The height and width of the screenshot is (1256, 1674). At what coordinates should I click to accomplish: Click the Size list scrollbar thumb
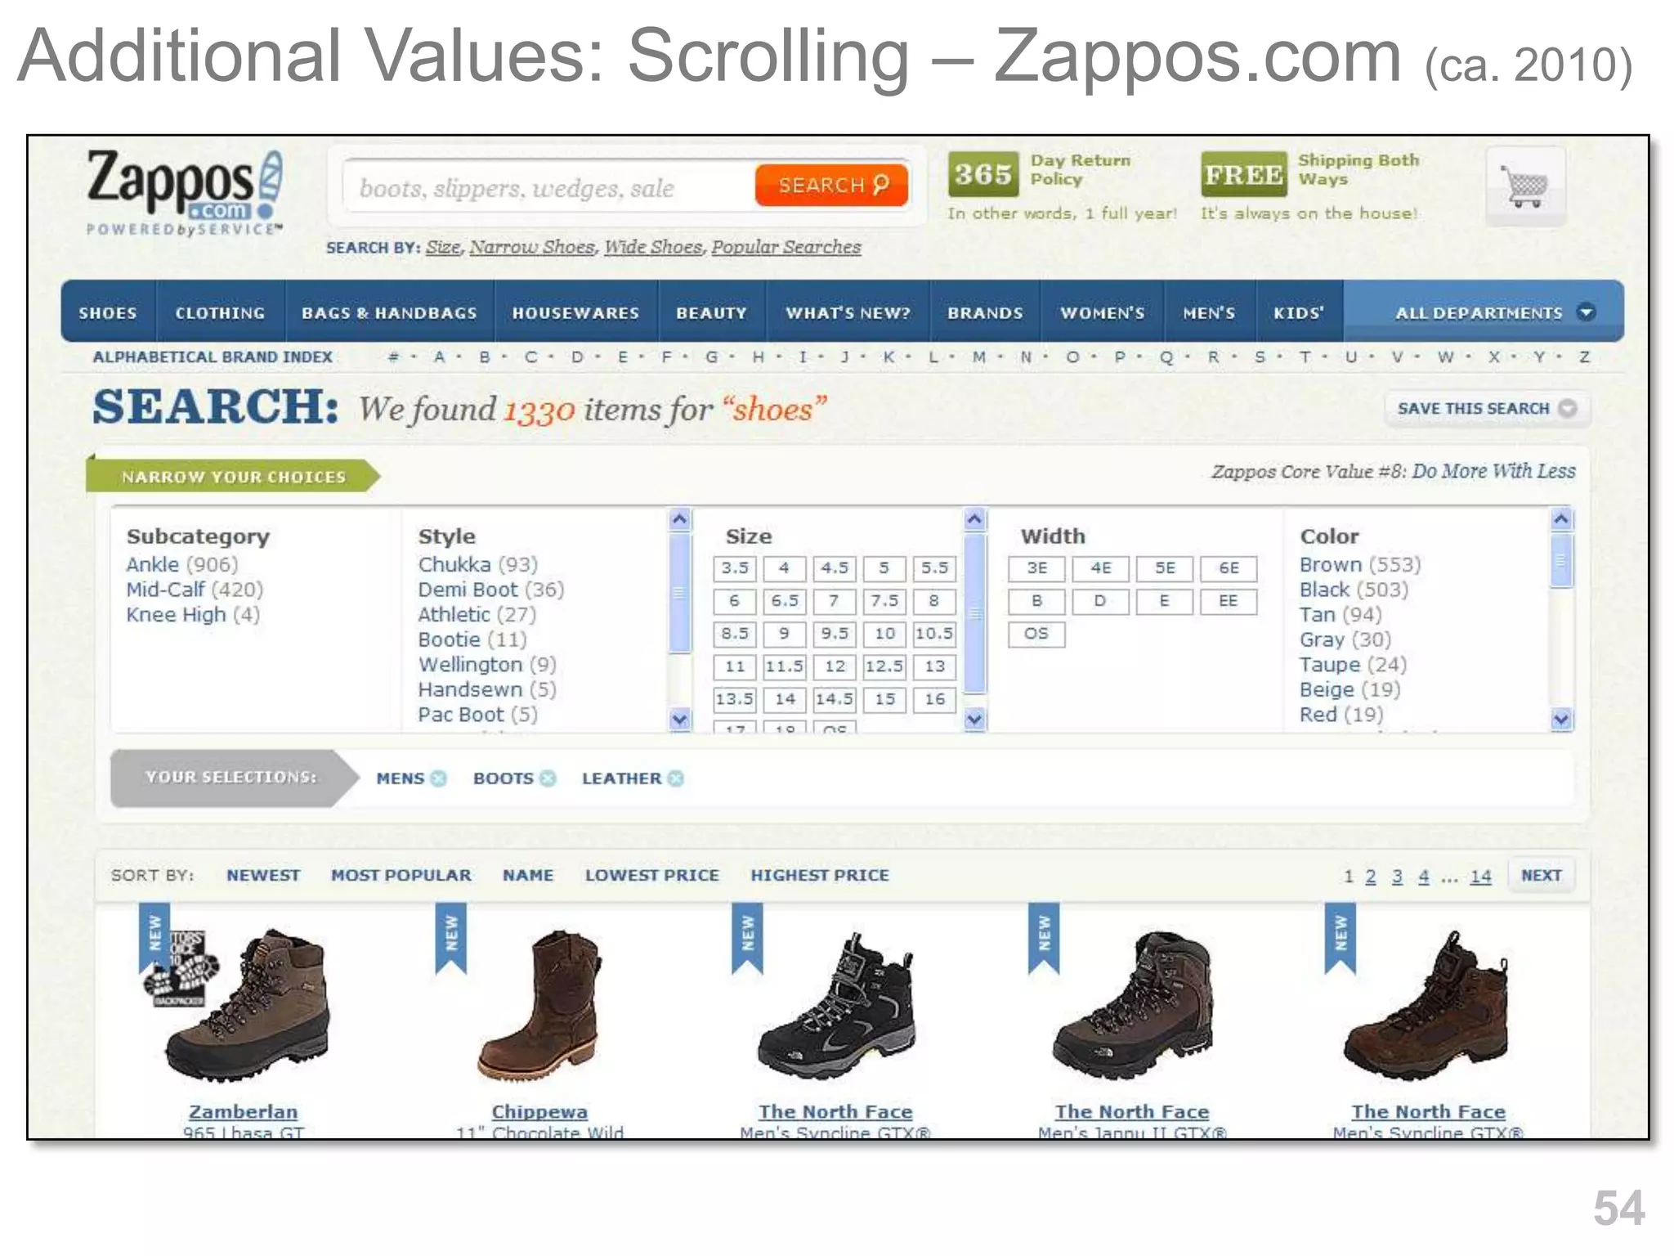tap(974, 613)
